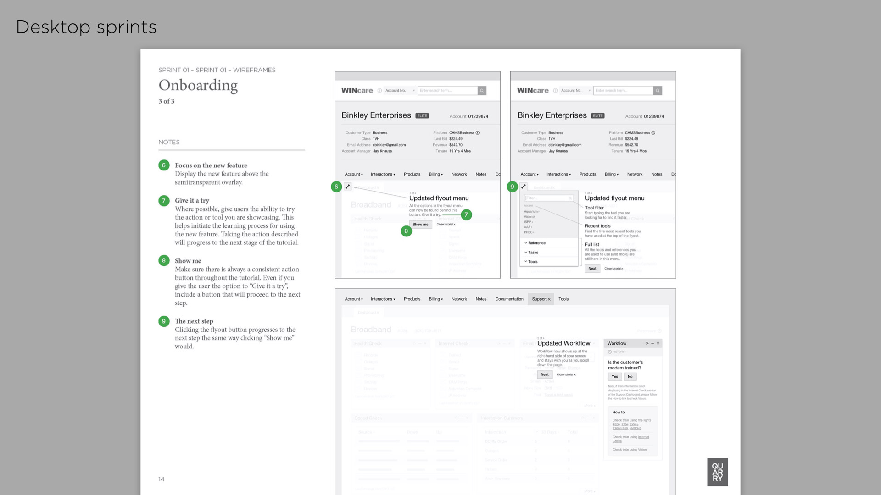This screenshot has width=881, height=495.
Task: Open the Vision link under How to
Action: coord(642,450)
